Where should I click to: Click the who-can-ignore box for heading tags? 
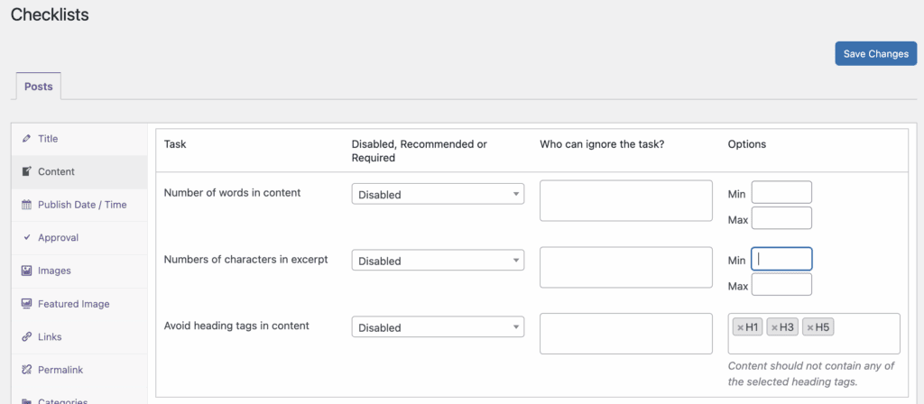(626, 334)
